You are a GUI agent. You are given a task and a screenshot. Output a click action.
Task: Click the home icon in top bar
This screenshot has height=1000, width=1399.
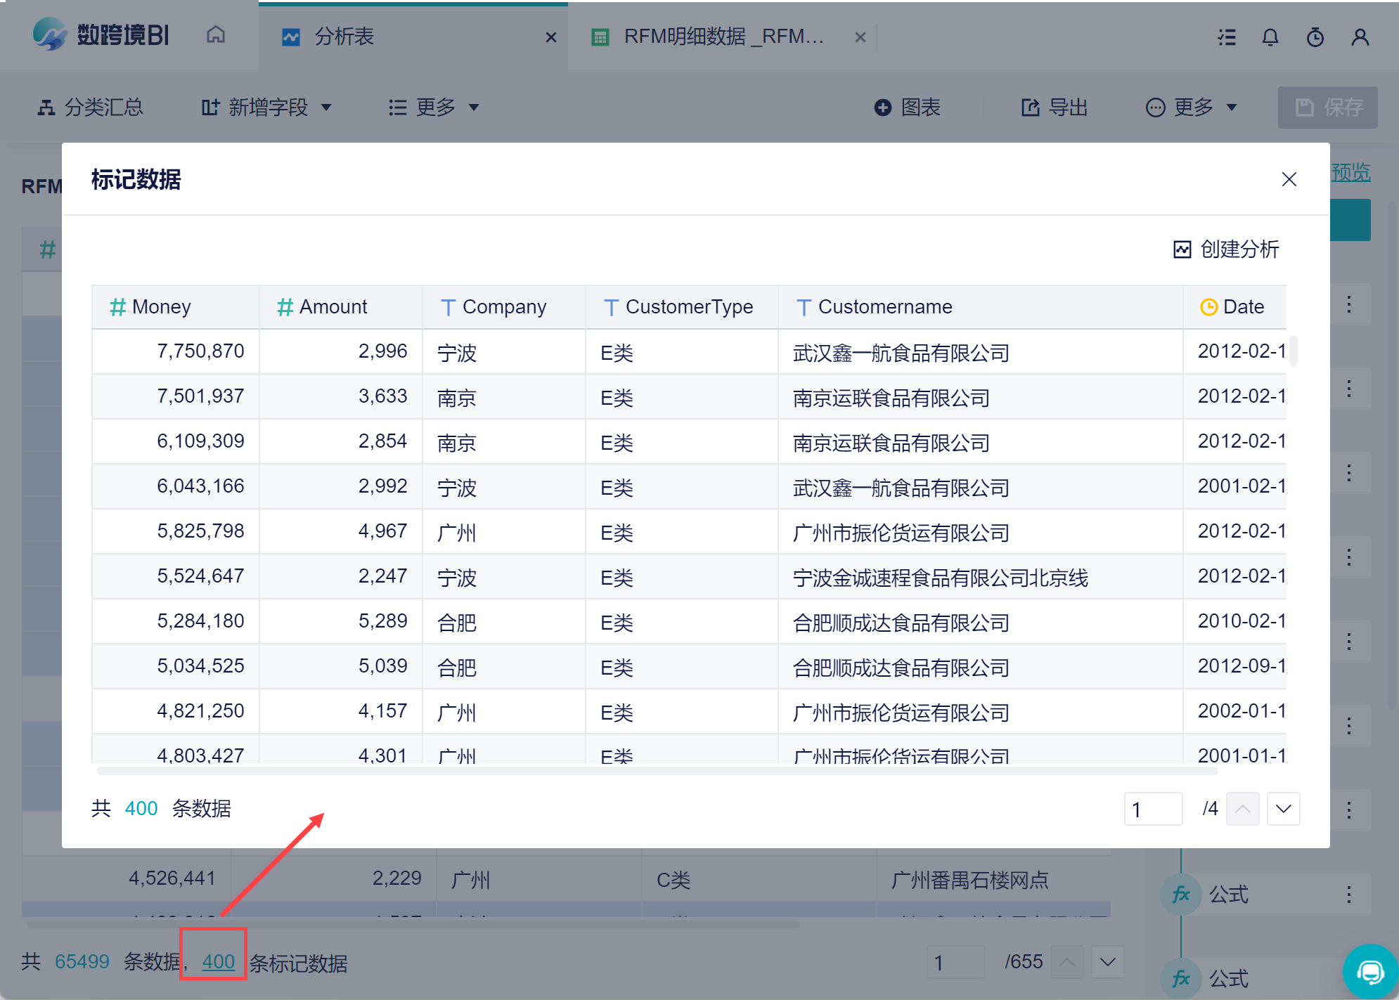pyautogui.click(x=216, y=35)
